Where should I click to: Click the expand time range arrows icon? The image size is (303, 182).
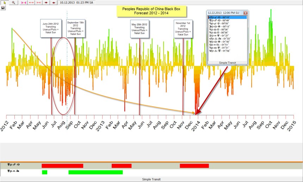(31, 2)
